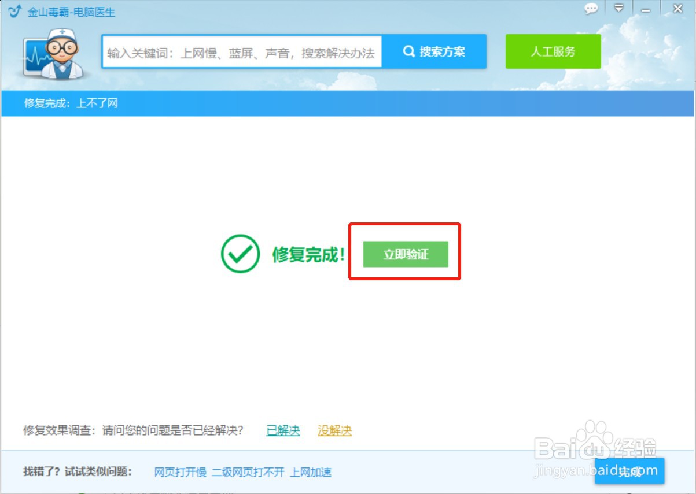Click the magnifier search icon
This screenshot has height=494, width=696.
(410, 51)
